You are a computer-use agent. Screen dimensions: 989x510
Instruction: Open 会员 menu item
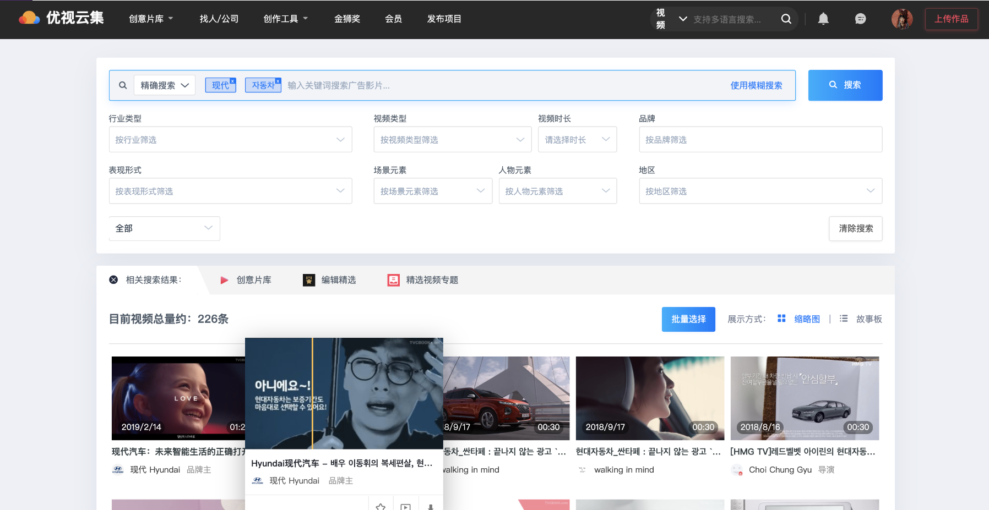pyautogui.click(x=393, y=19)
